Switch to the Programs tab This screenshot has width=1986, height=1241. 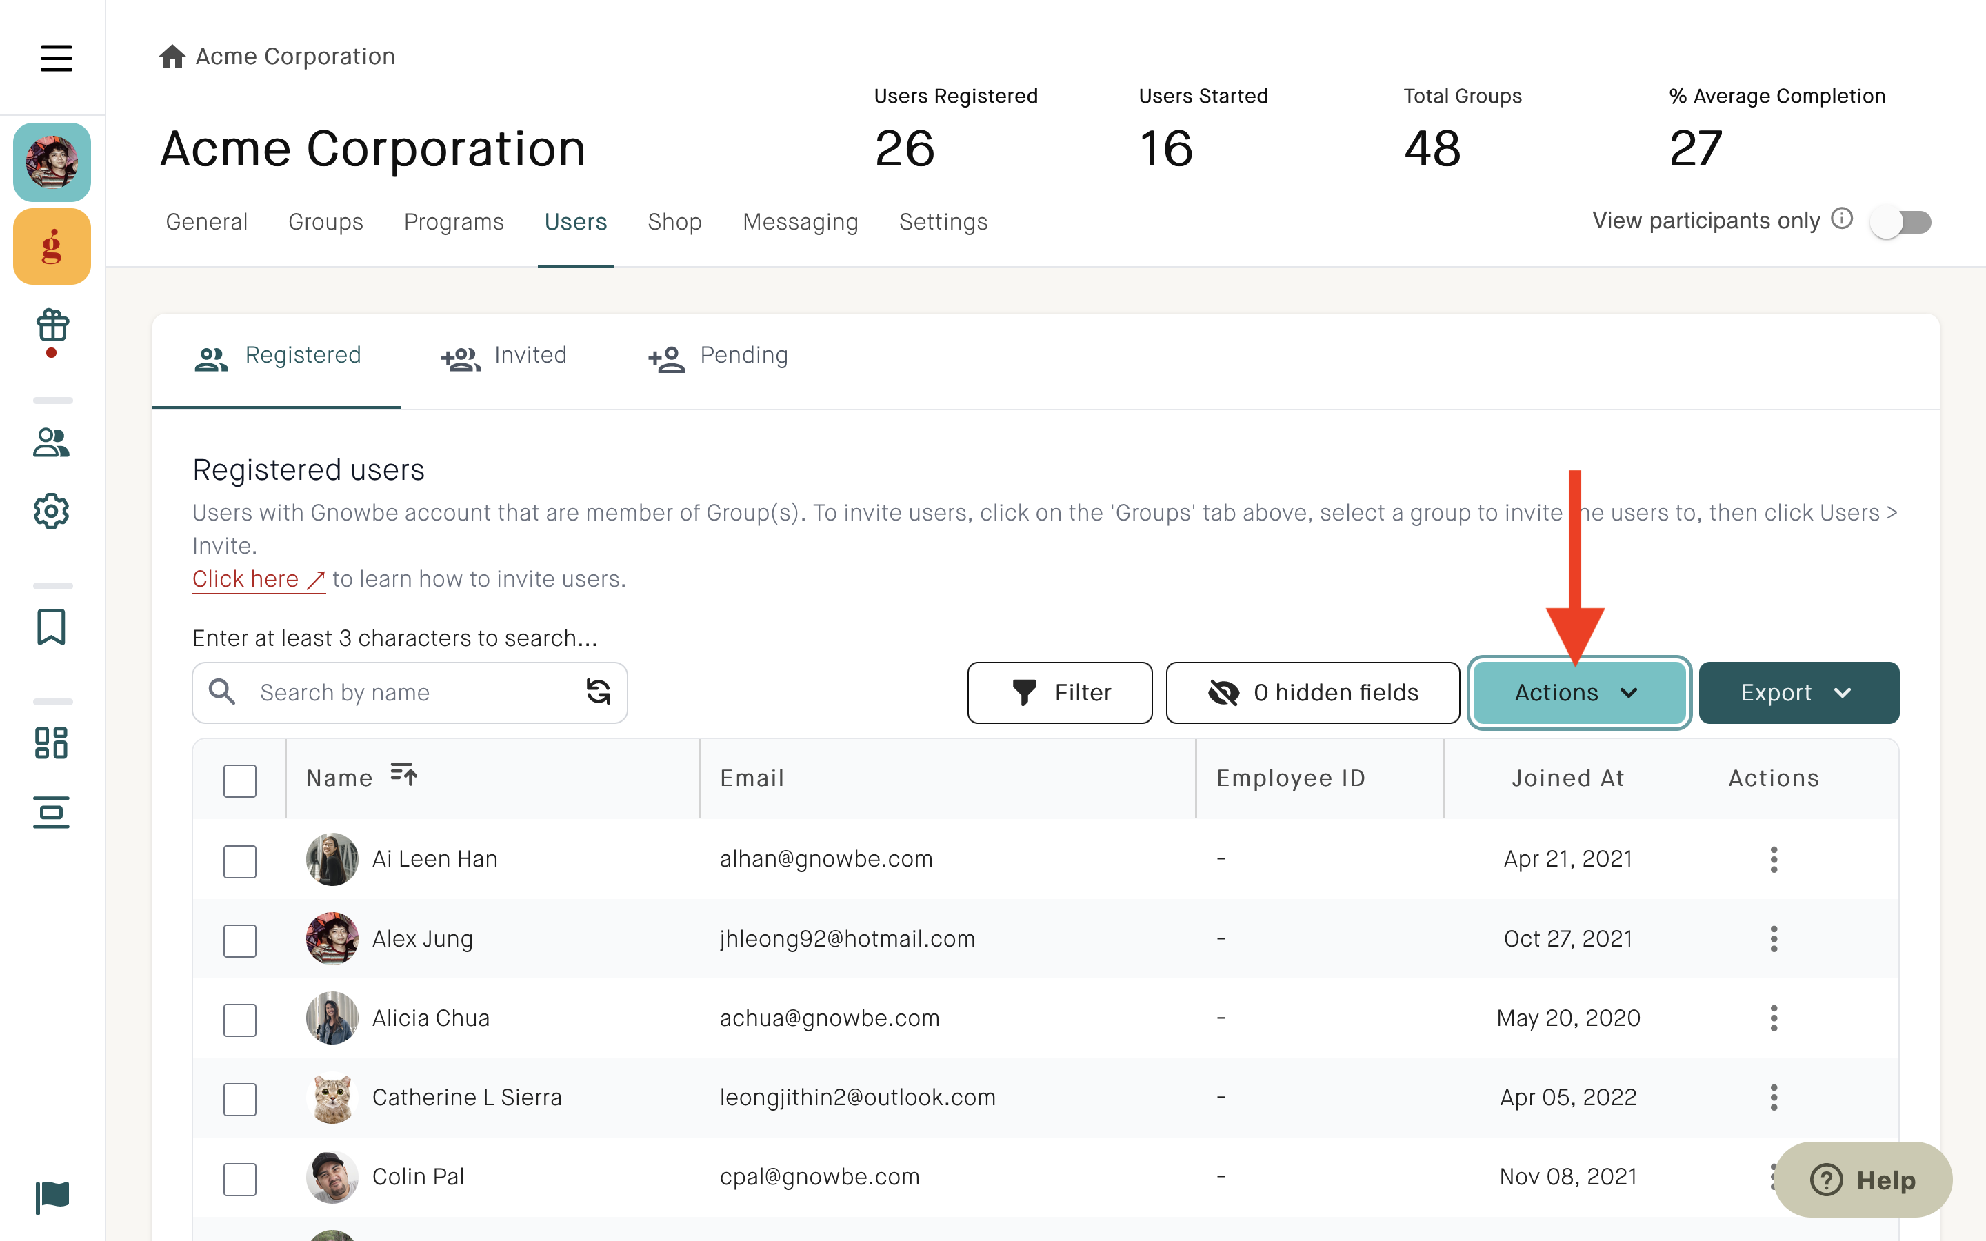[x=454, y=221]
